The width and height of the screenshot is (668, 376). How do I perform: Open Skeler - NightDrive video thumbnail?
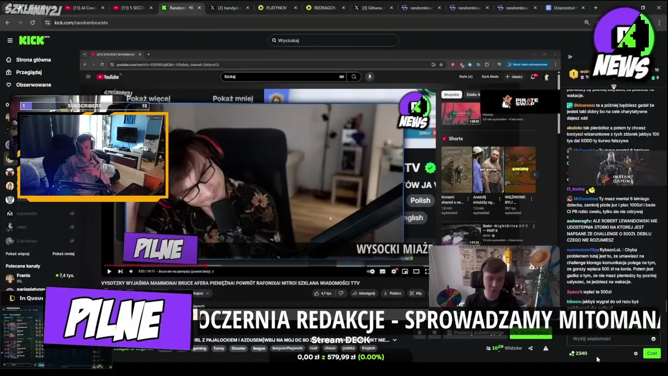click(x=461, y=234)
